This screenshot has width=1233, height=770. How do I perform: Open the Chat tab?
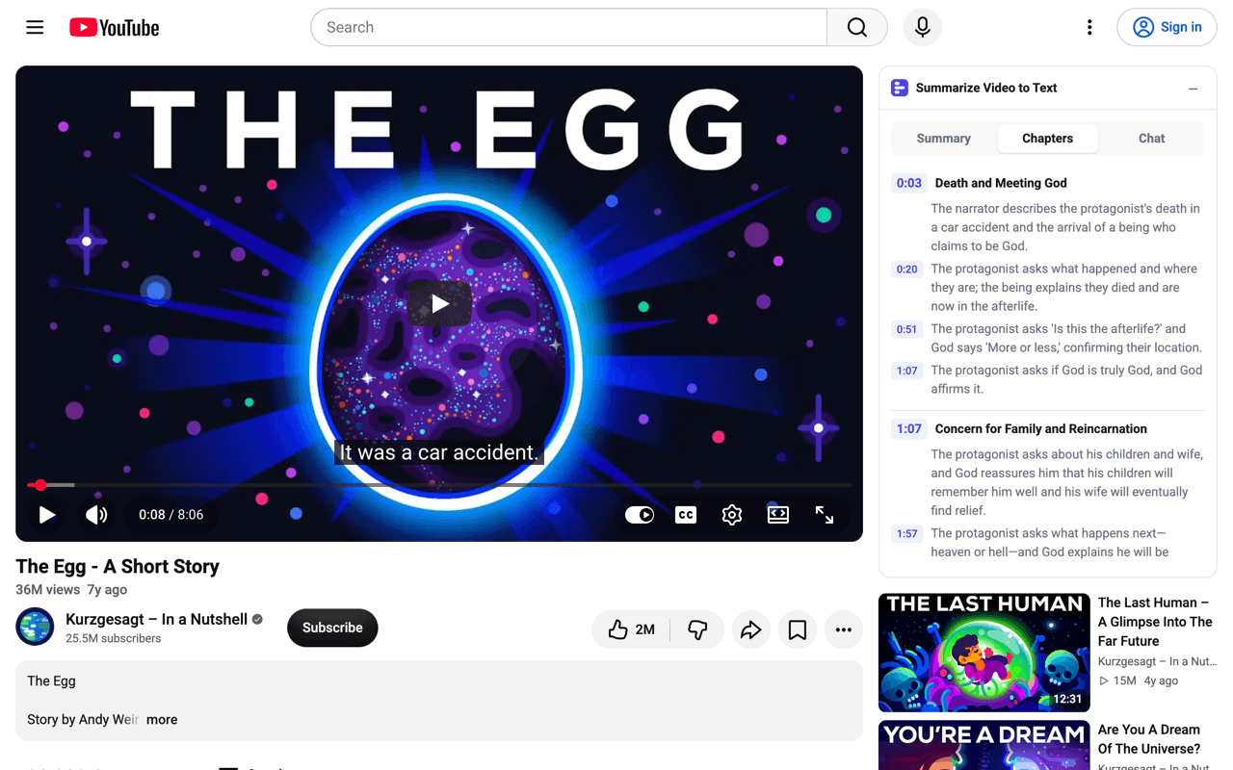[1151, 139]
